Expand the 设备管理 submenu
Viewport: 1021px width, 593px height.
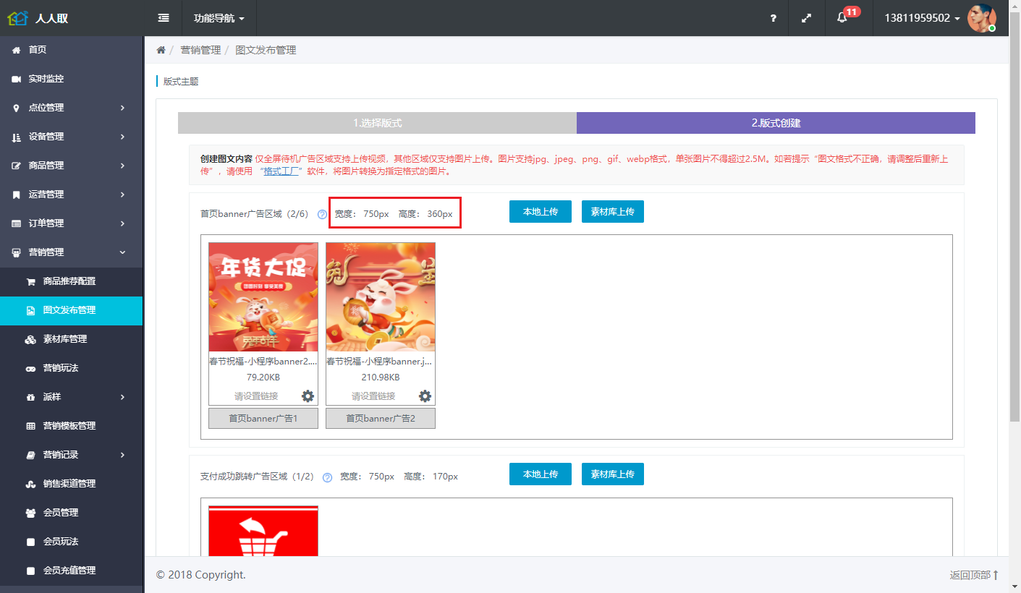tap(122, 137)
